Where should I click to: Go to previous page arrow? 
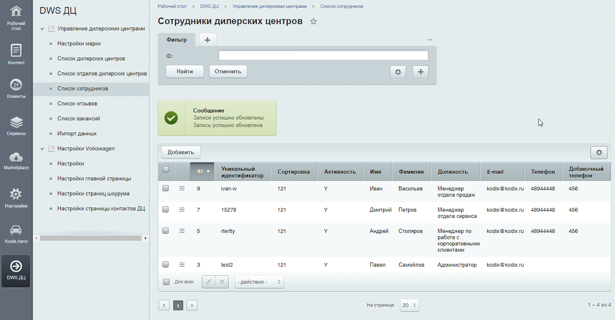[164, 305]
